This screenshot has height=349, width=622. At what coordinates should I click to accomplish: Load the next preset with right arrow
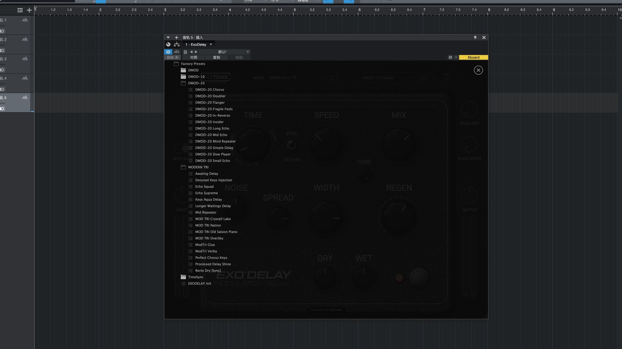196,52
